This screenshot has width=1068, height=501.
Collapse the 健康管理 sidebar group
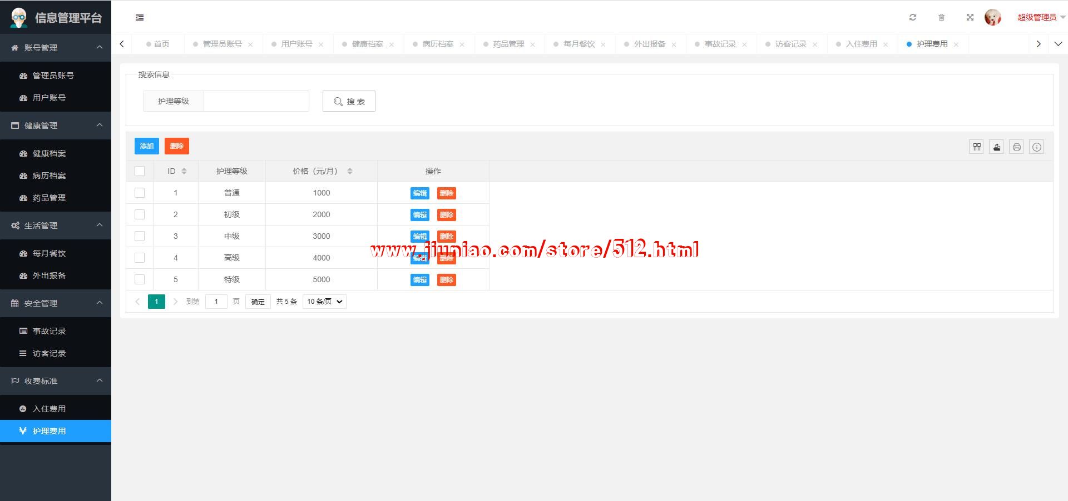point(56,126)
